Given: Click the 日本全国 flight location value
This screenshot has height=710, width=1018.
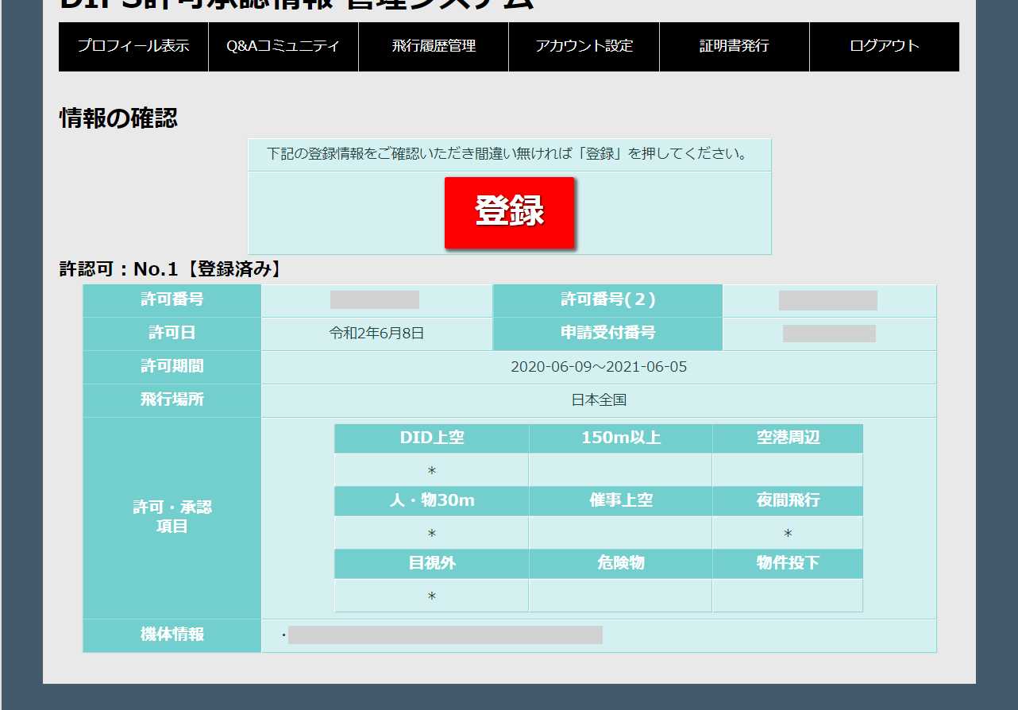Looking at the screenshot, I should (x=599, y=400).
